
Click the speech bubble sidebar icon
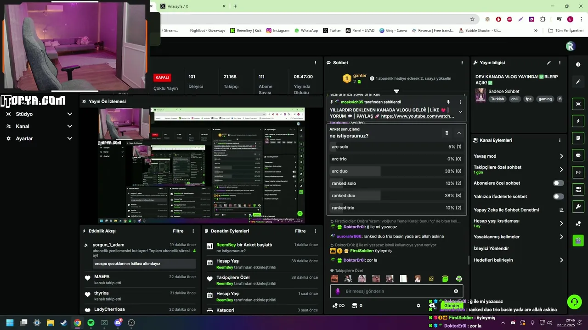(578, 155)
